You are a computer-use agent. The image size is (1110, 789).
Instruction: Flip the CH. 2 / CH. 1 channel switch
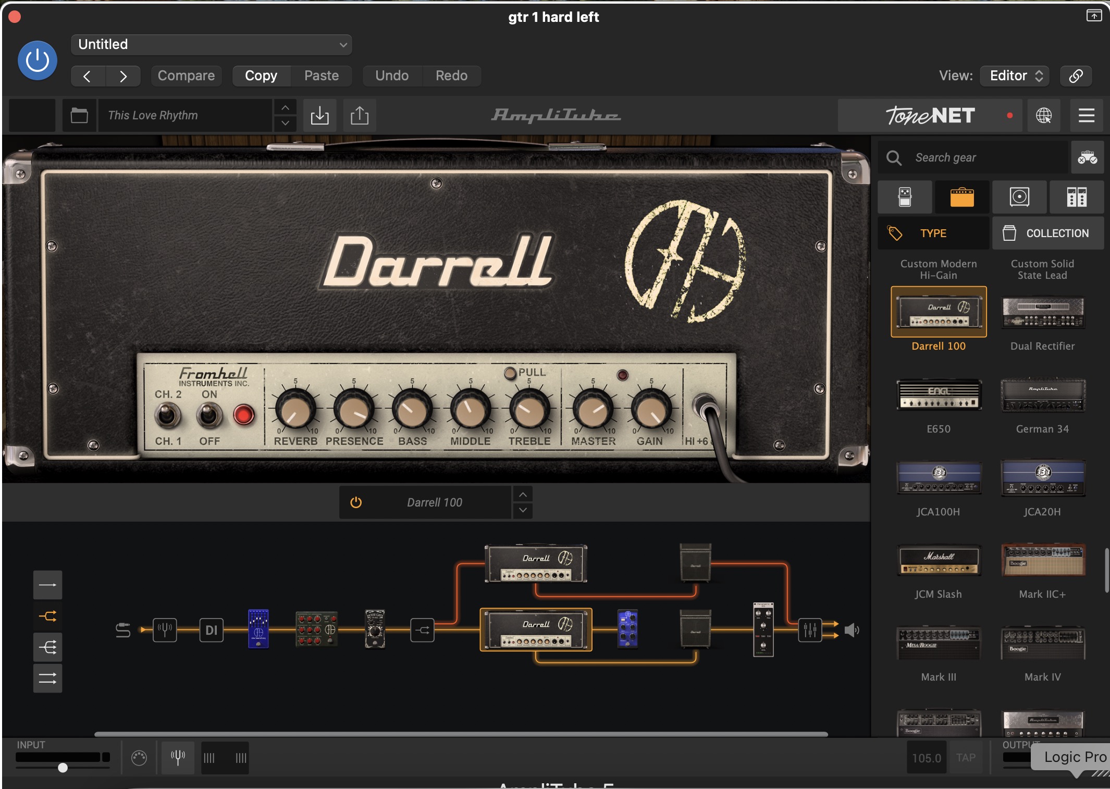[167, 416]
